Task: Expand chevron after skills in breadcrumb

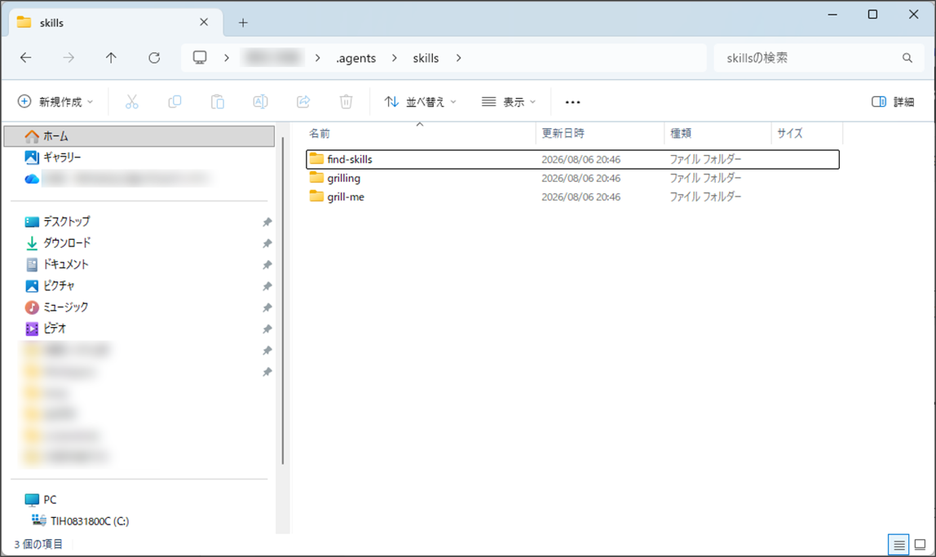Action: click(x=458, y=58)
